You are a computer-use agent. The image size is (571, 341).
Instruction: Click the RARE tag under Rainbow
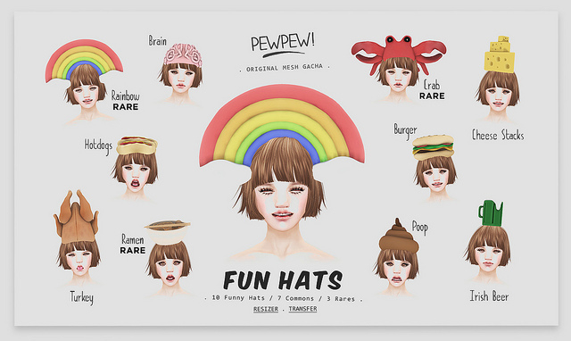tap(126, 107)
